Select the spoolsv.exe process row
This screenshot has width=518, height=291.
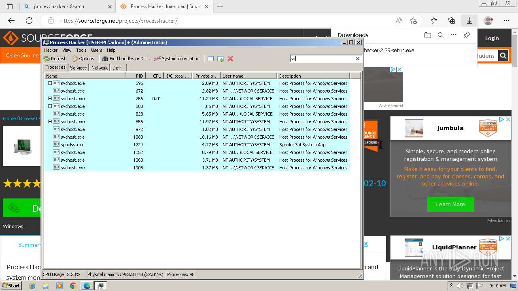point(197,145)
